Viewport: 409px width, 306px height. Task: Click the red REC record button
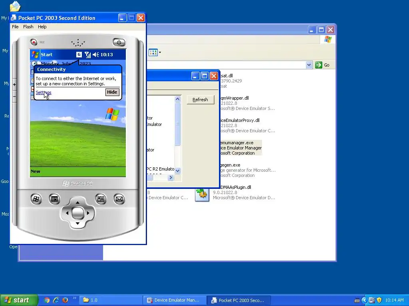34,42
